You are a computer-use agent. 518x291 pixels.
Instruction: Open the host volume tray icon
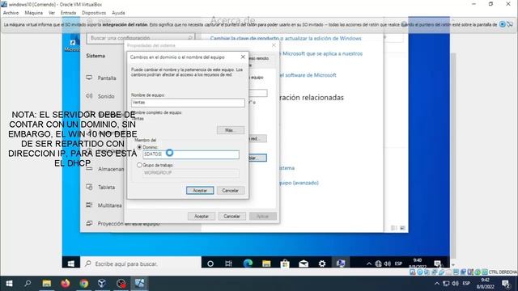coord(455,284)
